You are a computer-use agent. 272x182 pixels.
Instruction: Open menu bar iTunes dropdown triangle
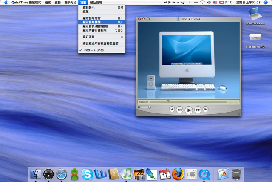[178, 3]
